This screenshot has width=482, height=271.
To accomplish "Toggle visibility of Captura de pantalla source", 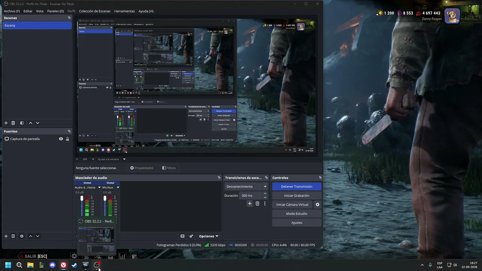I will pyautogui.click(x=61, y=139).
